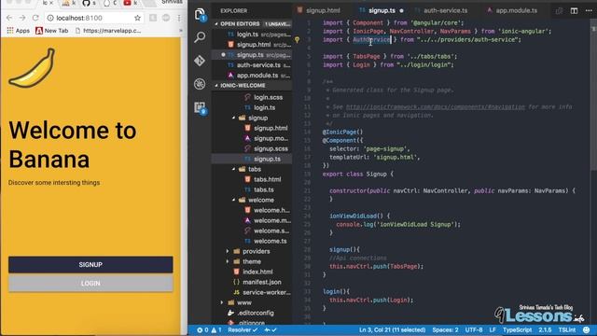Open the editor more actions menu
This screenshot has height=336, width=597.
589,10
